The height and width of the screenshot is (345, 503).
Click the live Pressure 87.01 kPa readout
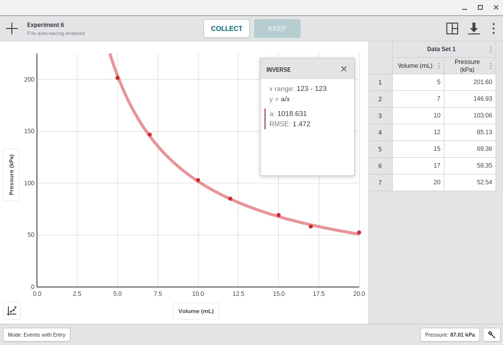[450, 334]
